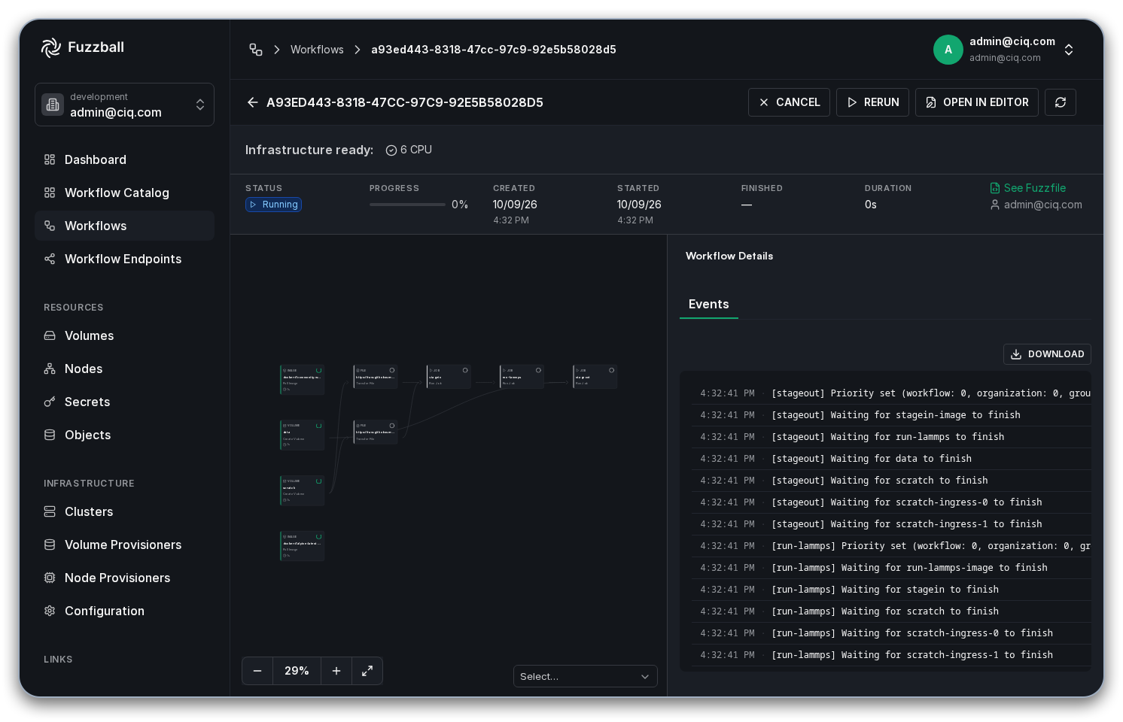Image resolution: width=1123 pixels, height=722 pixels.
Task: Click 'Waiting for stagein-image to finish' event
Action: (891, 415)
